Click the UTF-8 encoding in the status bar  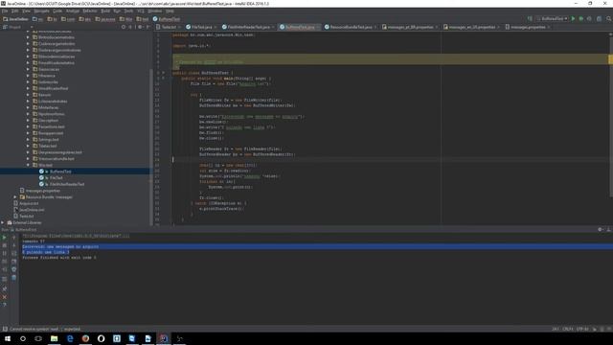tap(582, 329)
